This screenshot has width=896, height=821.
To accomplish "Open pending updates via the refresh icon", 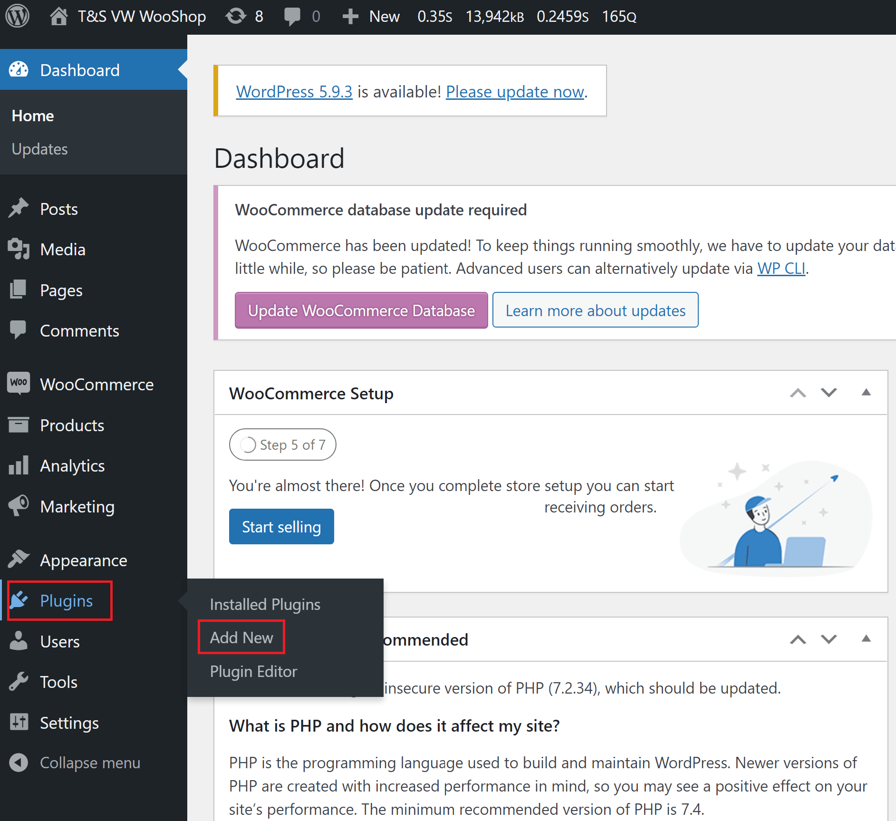I will click(x=235, y=16).
